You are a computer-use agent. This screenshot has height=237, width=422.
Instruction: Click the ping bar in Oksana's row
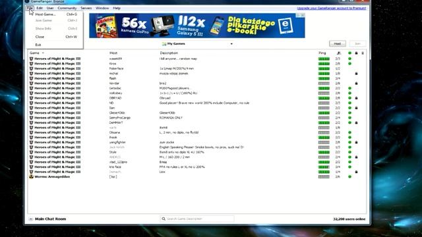[x=324, y=132]
